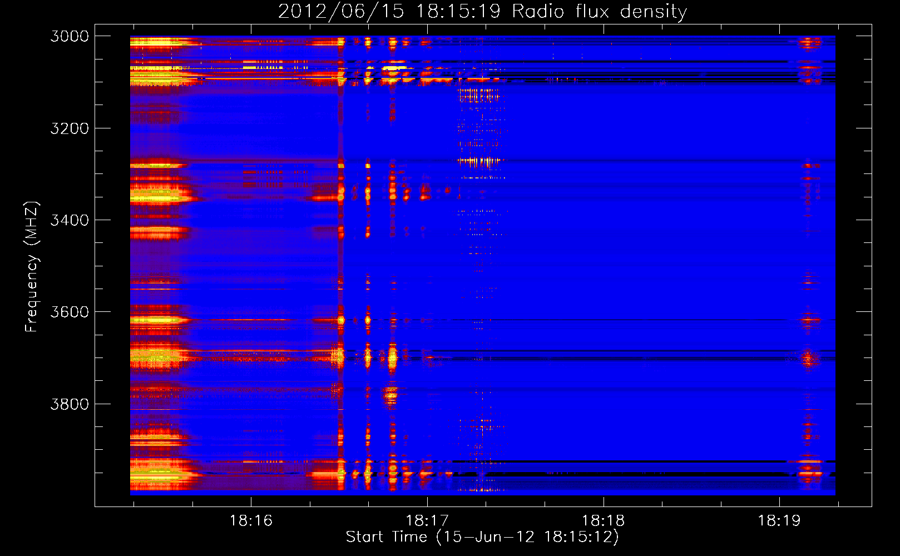Click the 3800 frequency tick label
Image resolution: width=900 pixels, height=556 pixels.
click(x=70, y=404)
